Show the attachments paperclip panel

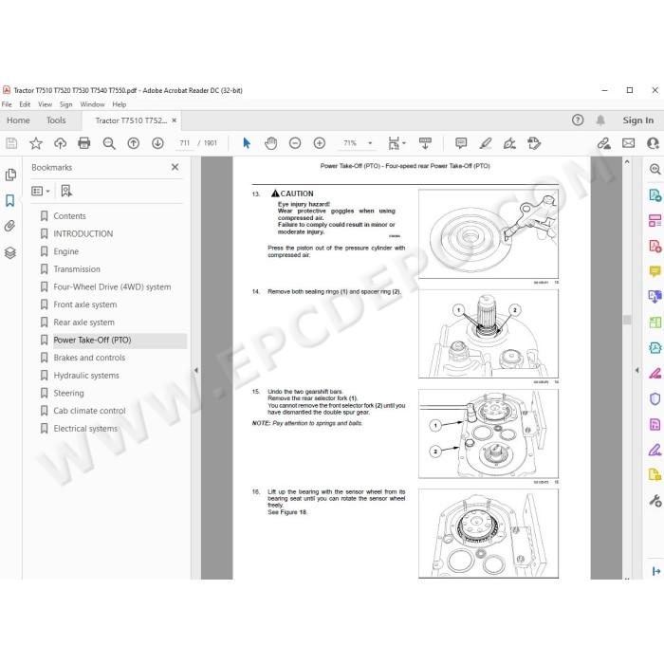(x=10, y=226)
